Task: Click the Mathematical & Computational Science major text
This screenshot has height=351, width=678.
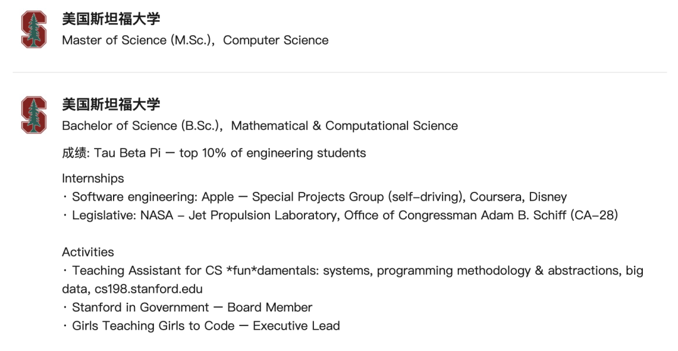Action: [344, 125]
